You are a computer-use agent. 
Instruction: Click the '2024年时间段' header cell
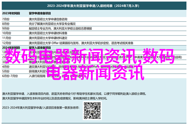click(x=11, y=48)
